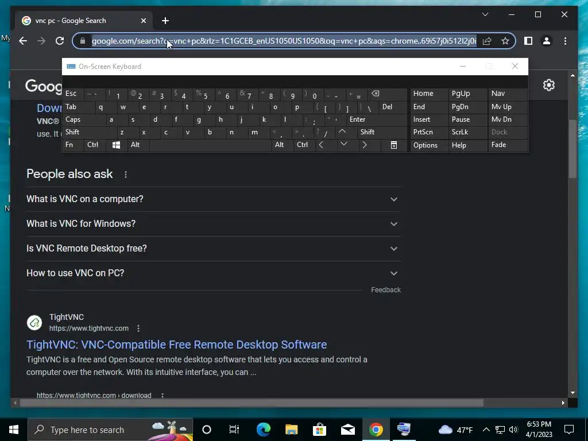Go back using Chrome's back arrow
588x441 pixels.
pyautogui.click(x=23, y=41)
